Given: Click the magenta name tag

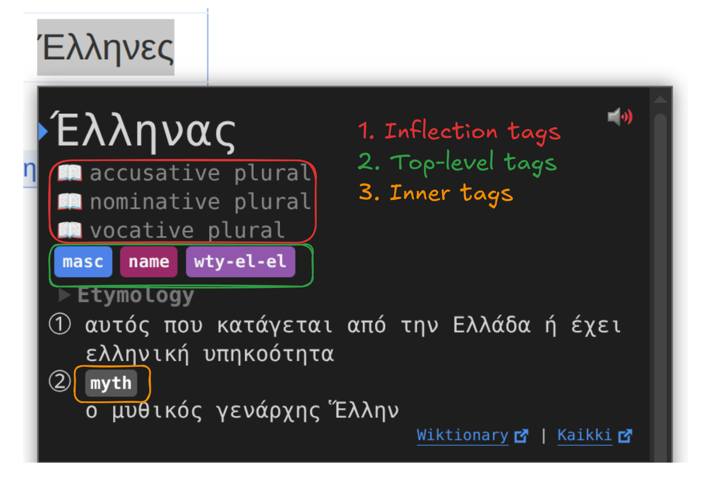Looking at the screenshot, I should click(x=148, y=262).
